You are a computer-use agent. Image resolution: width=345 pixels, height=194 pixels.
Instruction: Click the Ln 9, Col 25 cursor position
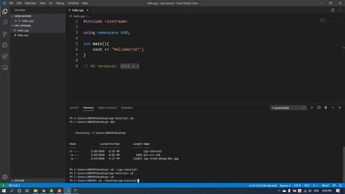[263, 185]
